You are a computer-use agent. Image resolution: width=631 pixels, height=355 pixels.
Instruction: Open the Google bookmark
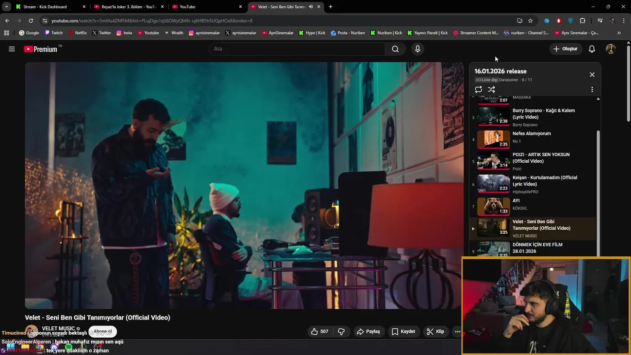point(29,33)
